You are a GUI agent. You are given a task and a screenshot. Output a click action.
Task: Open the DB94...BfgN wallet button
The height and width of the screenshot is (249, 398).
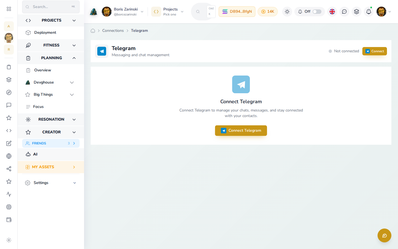tap(237, 12)
